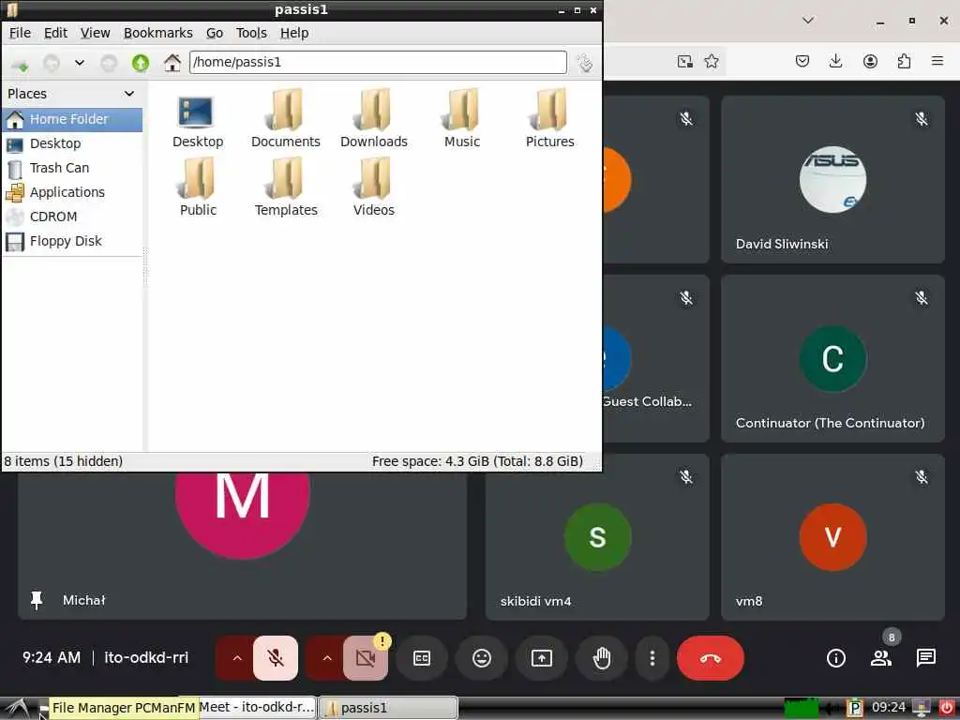Click the go/jump icon beside path bar

[x=585, y=63]
